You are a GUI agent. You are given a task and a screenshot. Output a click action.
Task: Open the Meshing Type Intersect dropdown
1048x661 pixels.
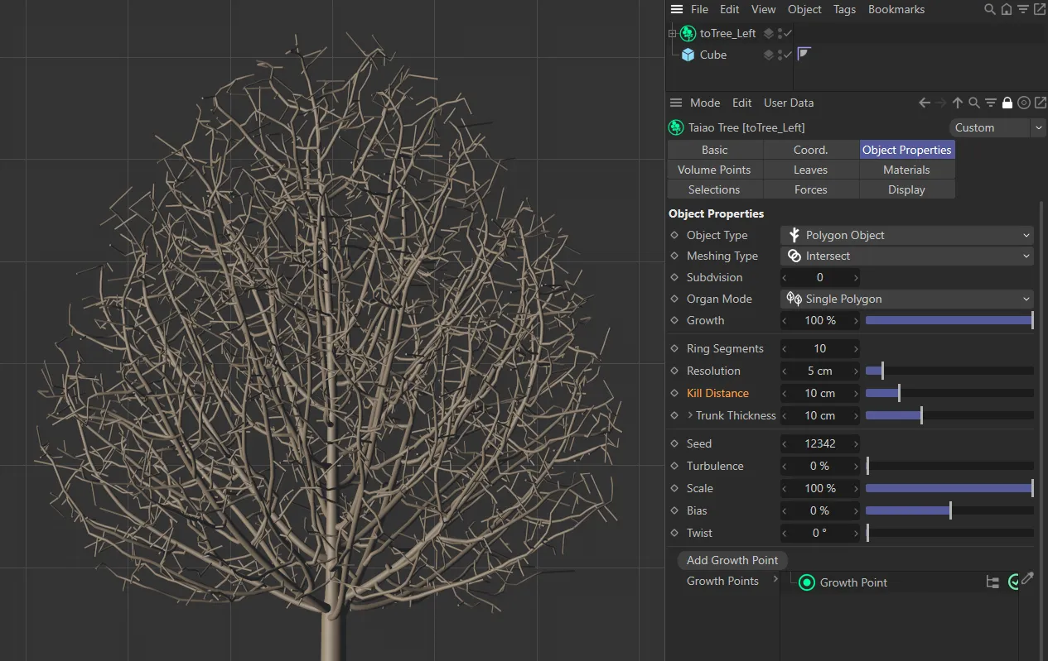(906, 256)
